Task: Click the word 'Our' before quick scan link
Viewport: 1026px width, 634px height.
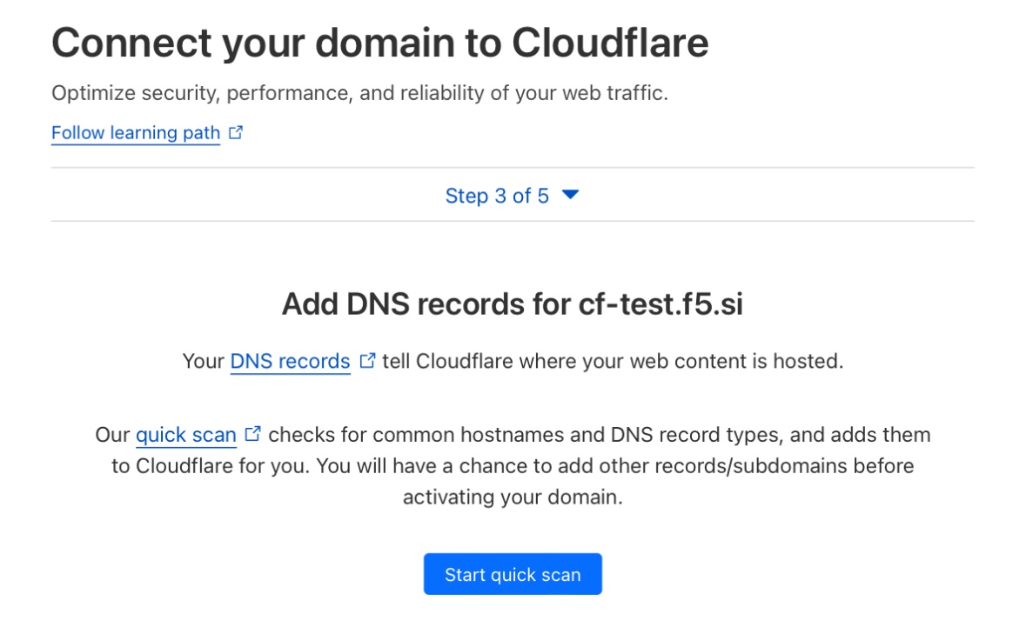Action: click(x=112, y=434)
